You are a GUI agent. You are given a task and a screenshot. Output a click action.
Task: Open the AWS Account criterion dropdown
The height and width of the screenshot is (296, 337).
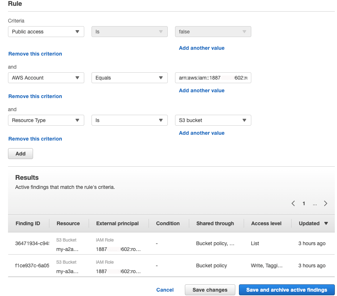46,78
